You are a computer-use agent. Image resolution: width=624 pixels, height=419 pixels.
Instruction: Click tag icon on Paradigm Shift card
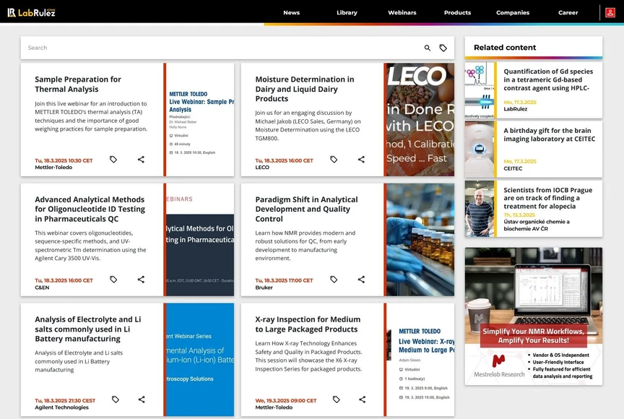coord(334,280)
